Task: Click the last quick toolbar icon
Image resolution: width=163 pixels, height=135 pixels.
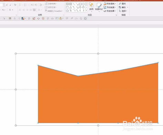Action: tap(85, 18)
